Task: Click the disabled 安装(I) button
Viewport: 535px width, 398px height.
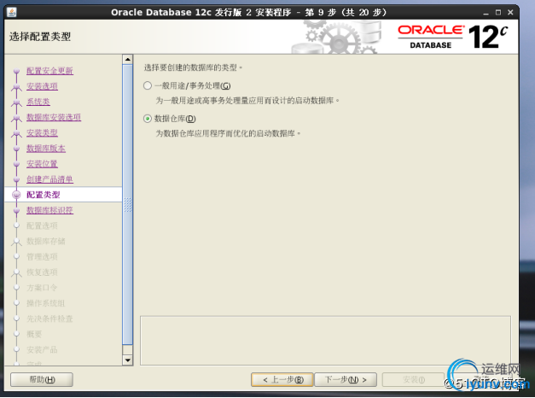Action: 413,379
